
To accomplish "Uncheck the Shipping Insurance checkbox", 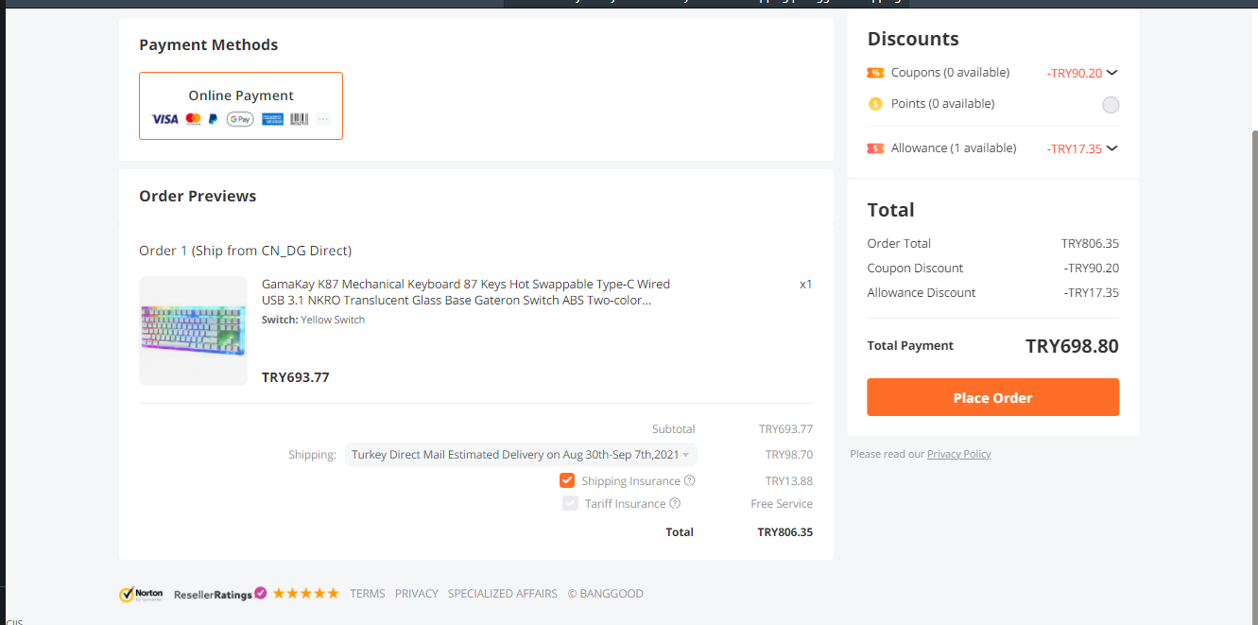I will (567, 480).
